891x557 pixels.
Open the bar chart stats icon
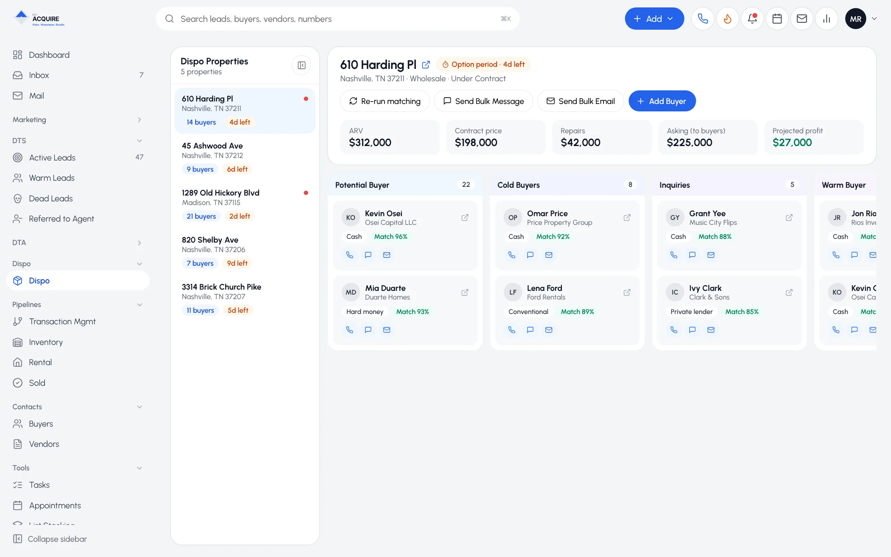826,19
